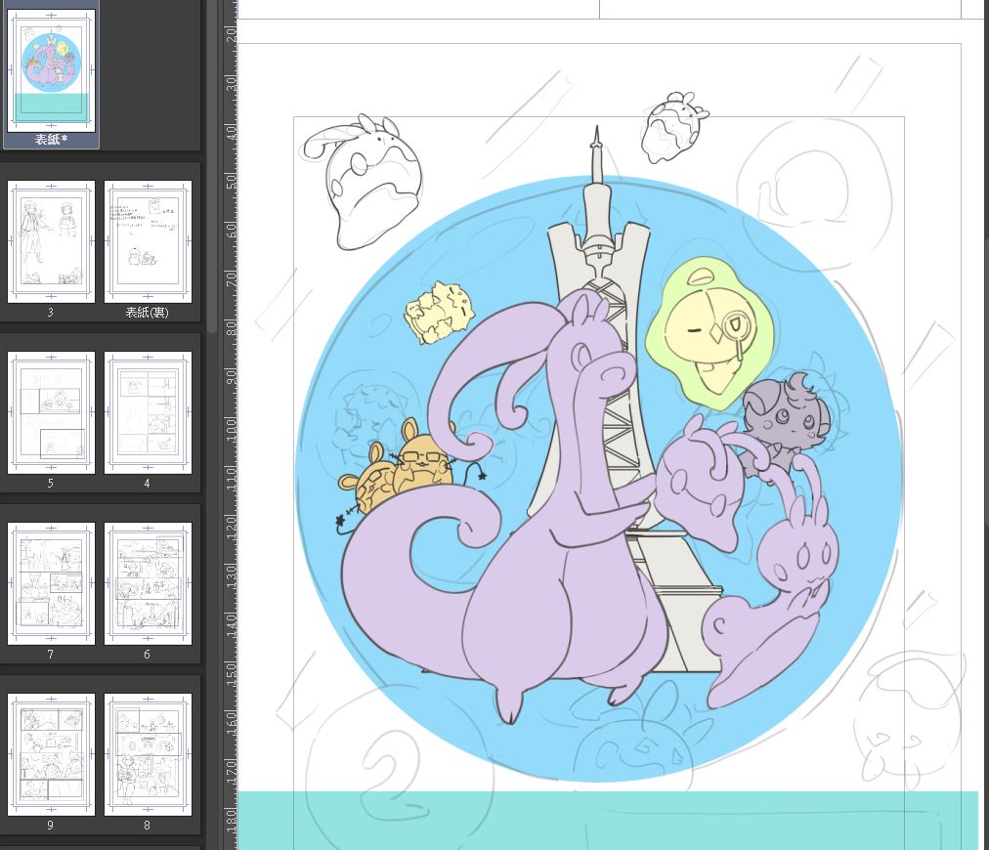Open the 表紙(裏) page thumbnail

[x=148, y=241]
